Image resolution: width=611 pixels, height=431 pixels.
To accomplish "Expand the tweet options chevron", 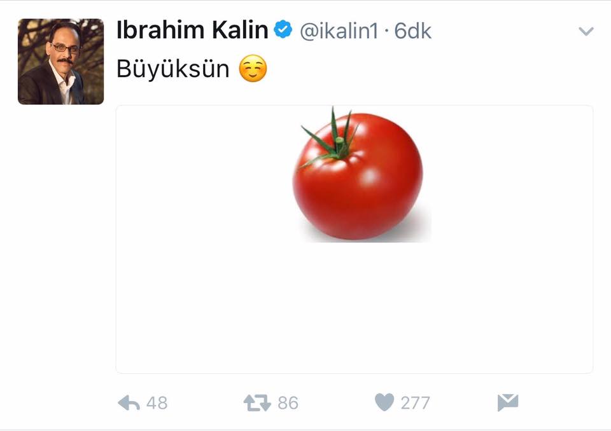I will click(x=586, y=31).
